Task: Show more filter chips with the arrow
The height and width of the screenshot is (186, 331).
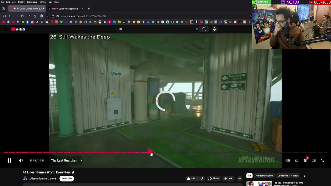Action: pos(304,176)
